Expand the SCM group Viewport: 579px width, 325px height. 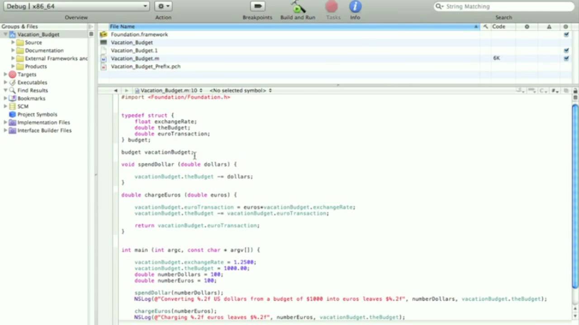pos(5,107)
